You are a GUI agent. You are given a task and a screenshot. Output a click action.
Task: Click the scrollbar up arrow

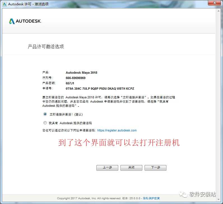219,11
